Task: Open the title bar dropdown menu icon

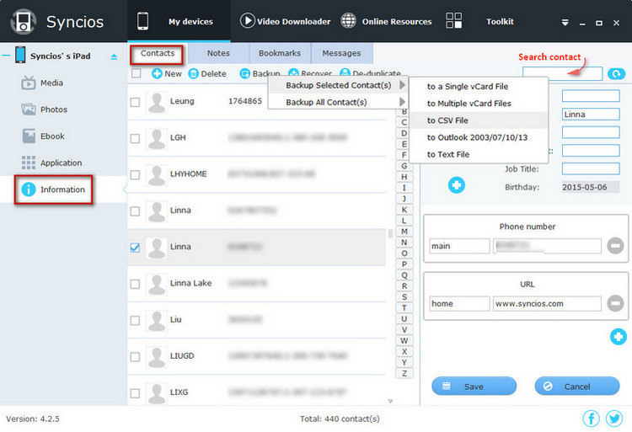Action: 565,23
